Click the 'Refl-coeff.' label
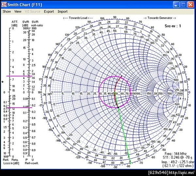Screen dimensions: 196x176 tap(32, 163)
